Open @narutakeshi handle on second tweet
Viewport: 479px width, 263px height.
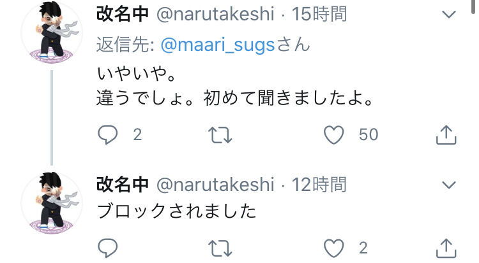pos(215,185)
